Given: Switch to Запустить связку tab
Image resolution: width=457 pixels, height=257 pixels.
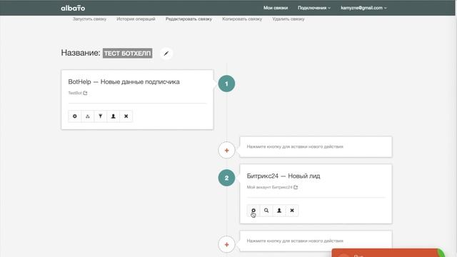Looking at the screenshot, I should (x=89, y=19).
